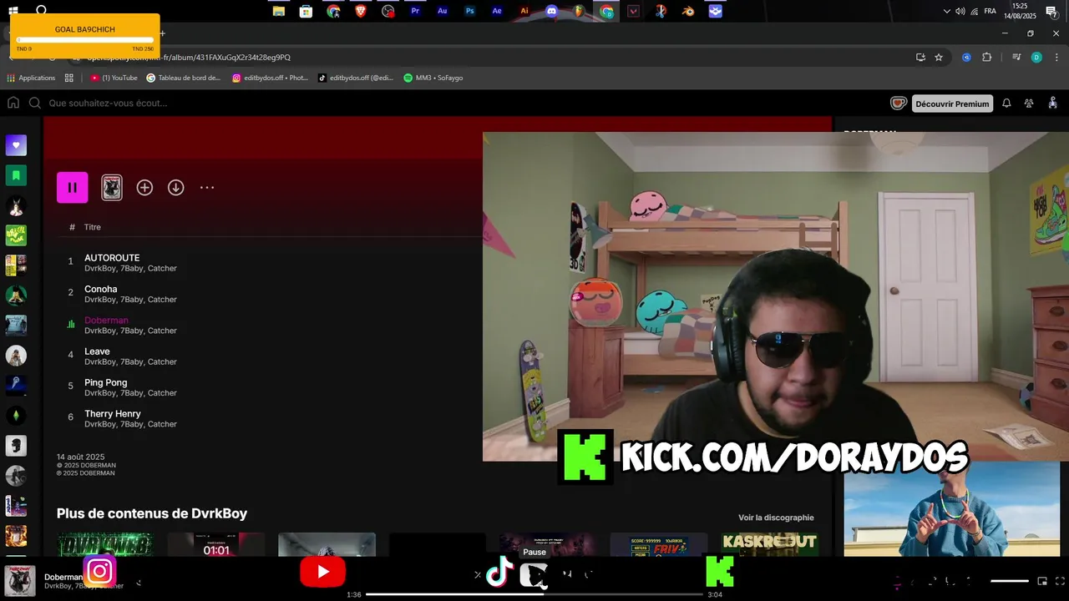Click the Instagram logo in the overlay

pyautogui.click(x=99, y=571)
